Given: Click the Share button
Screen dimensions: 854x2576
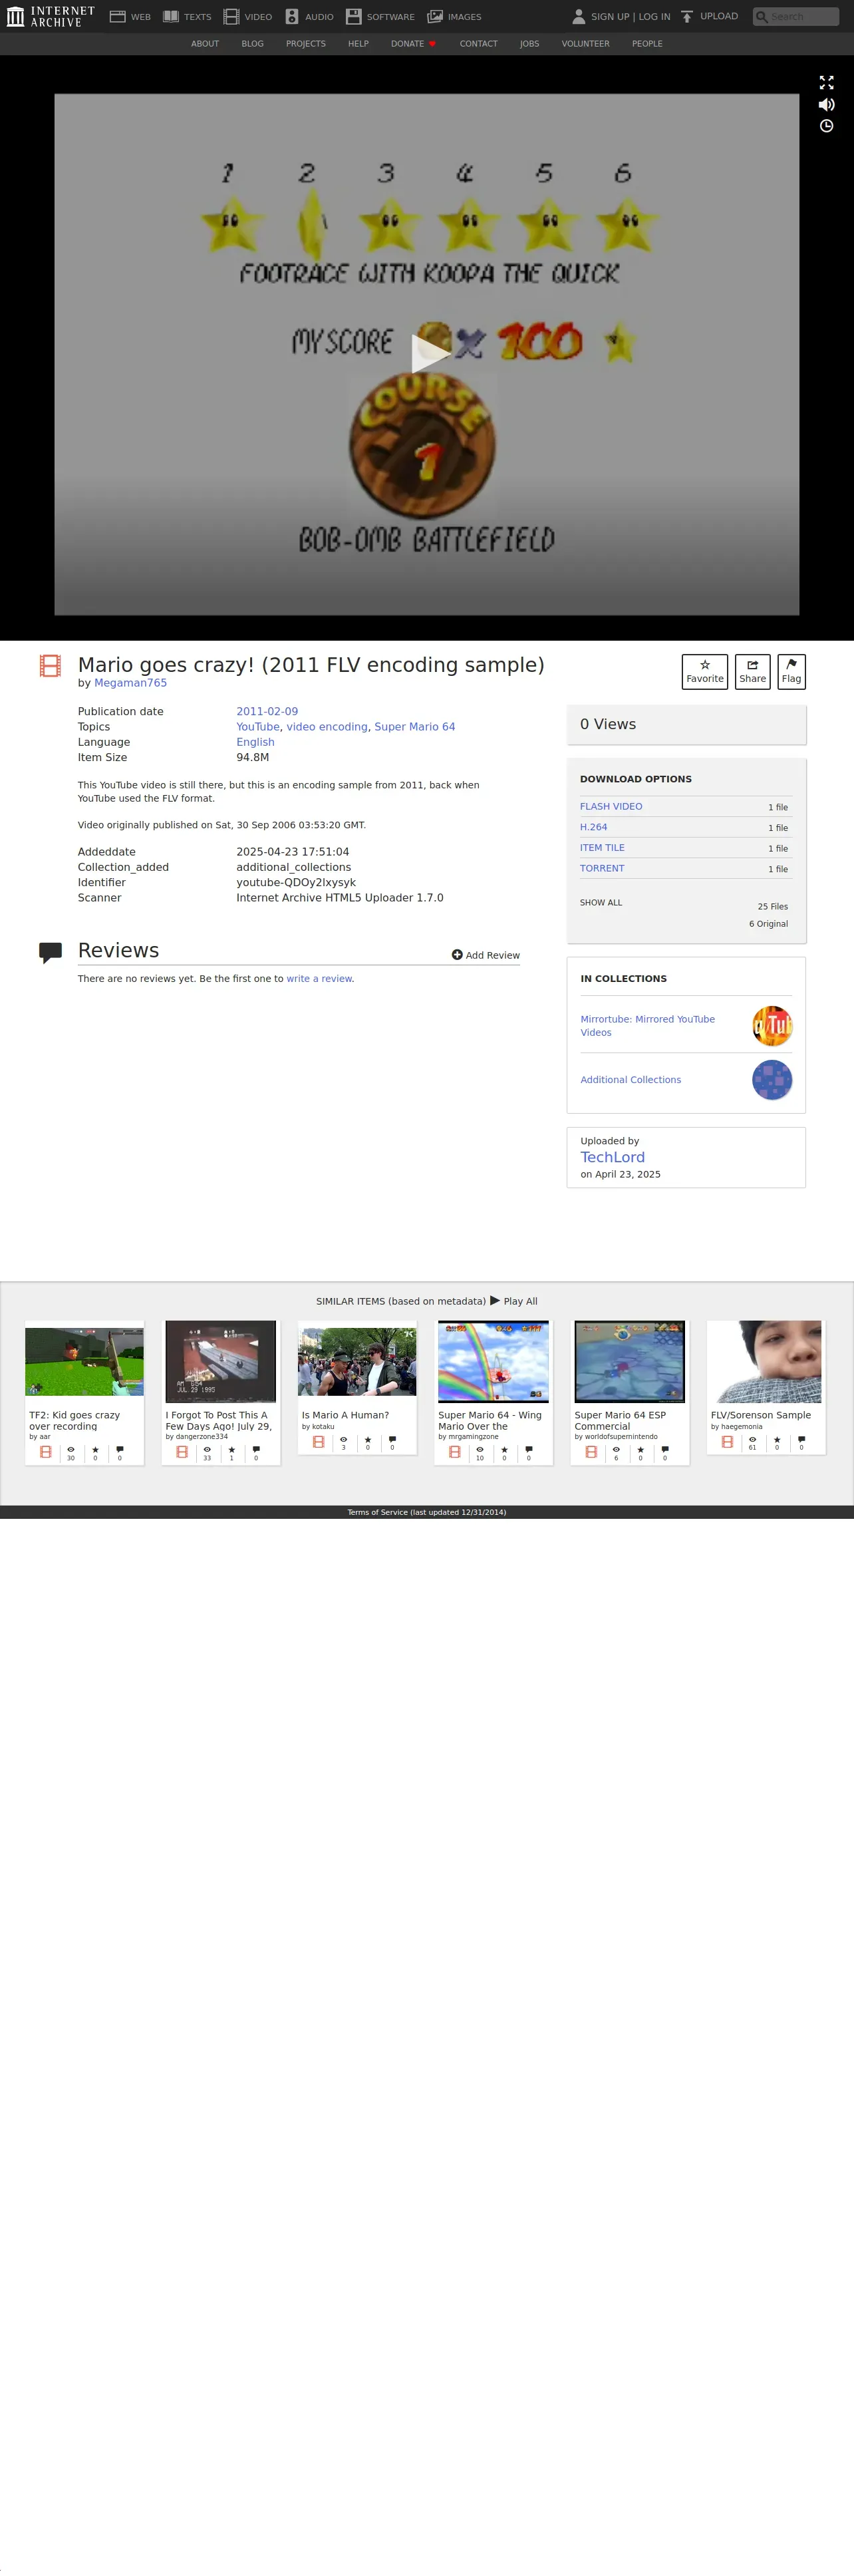Looking at the screenshot, I should [x=752, y=671].
